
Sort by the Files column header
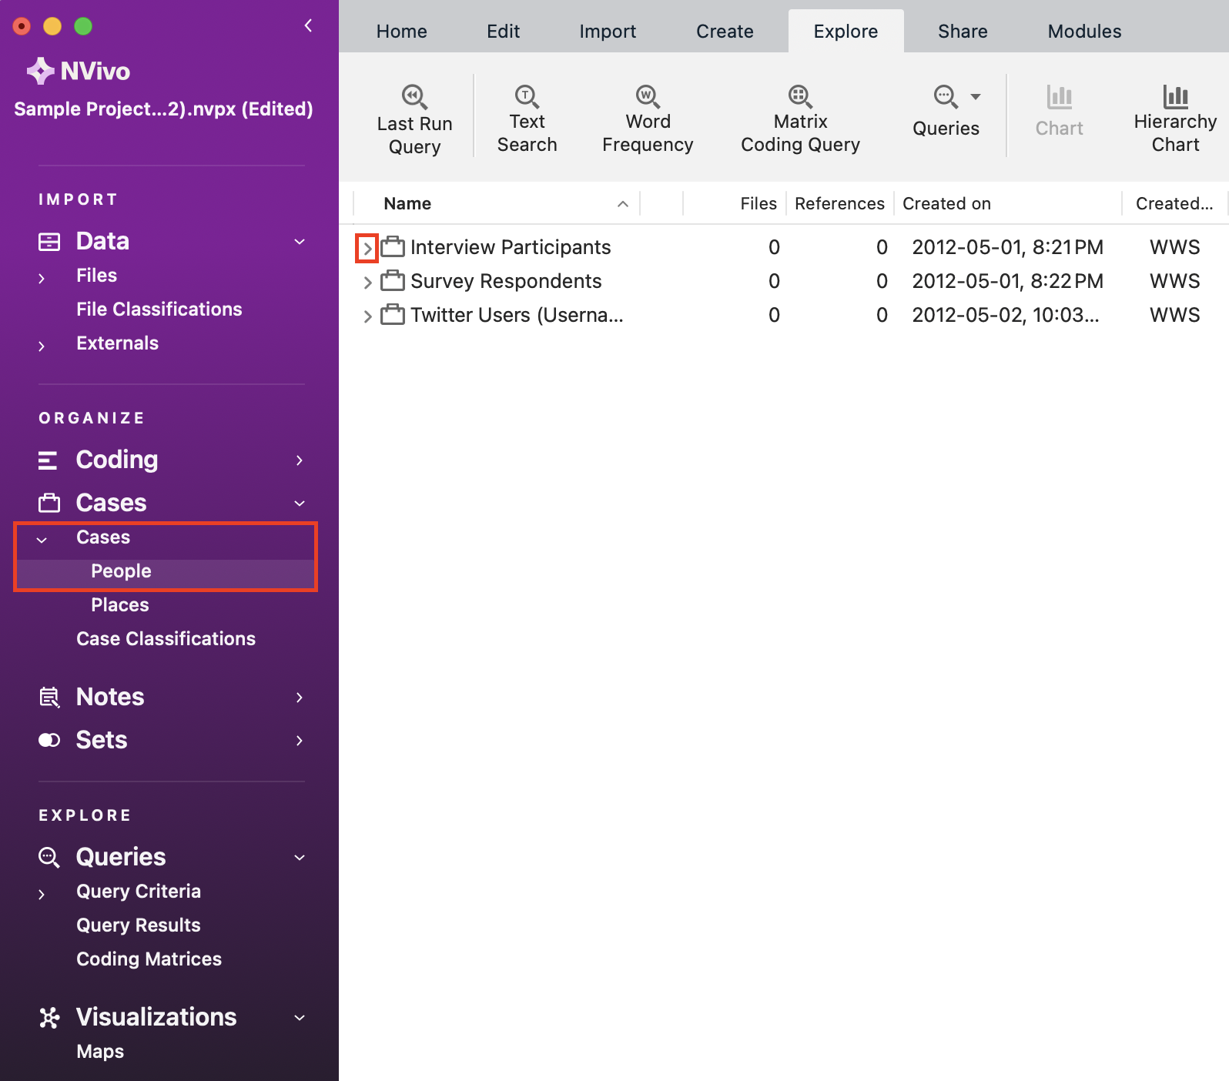click(758, 203)
